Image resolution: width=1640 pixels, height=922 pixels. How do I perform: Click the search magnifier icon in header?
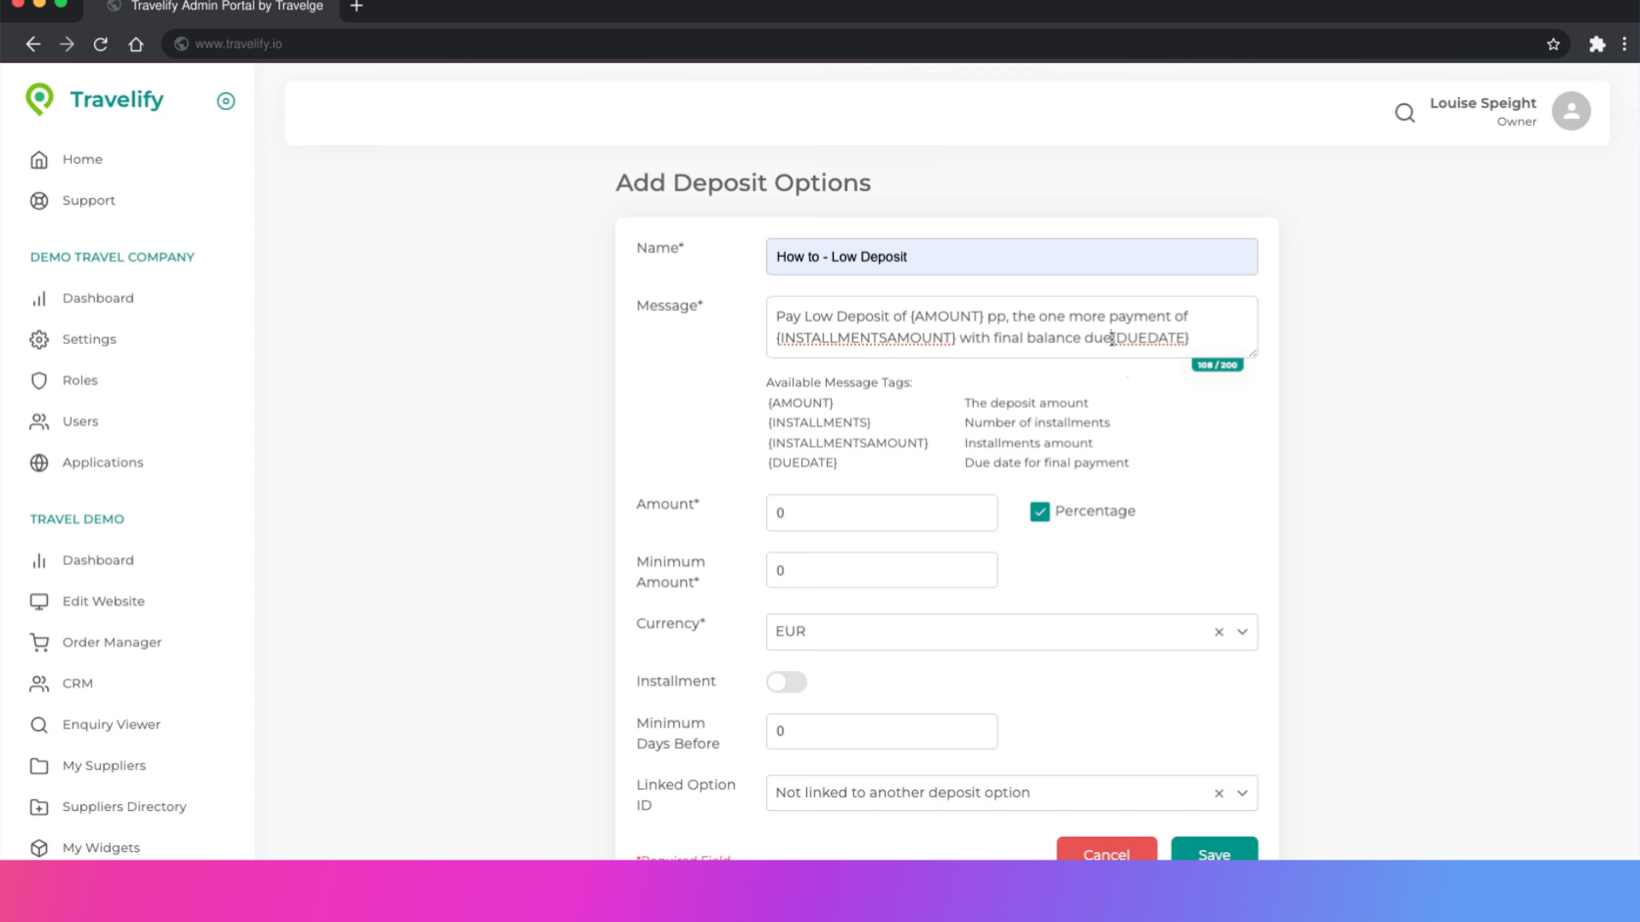1404,113
